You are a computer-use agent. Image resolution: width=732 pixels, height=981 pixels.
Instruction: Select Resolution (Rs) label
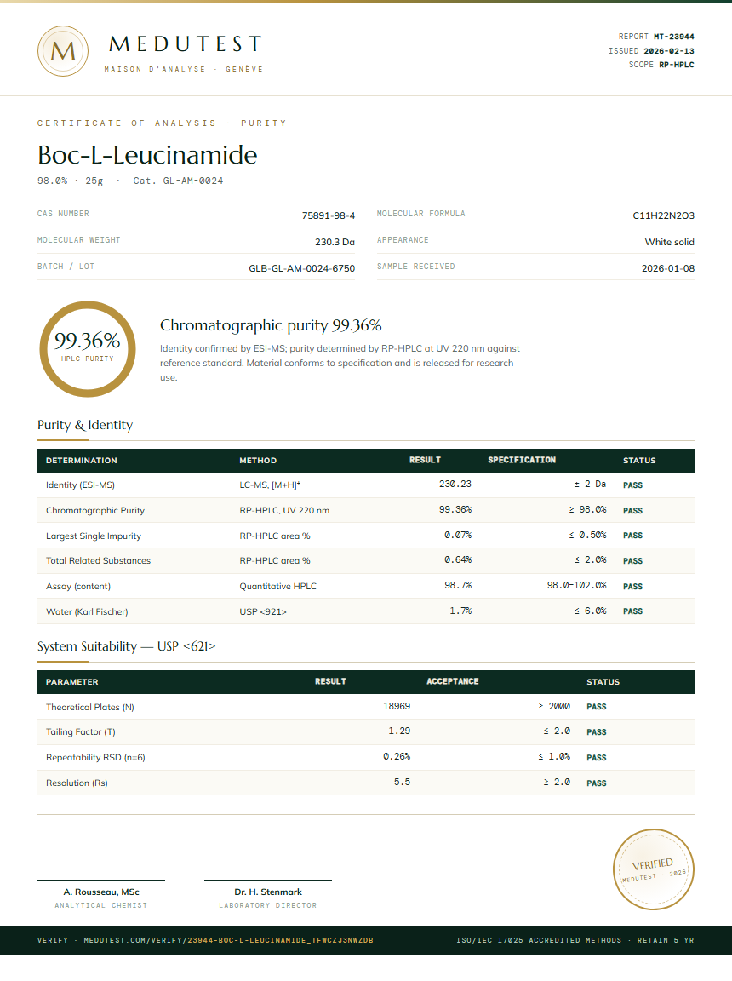point(77,783)
